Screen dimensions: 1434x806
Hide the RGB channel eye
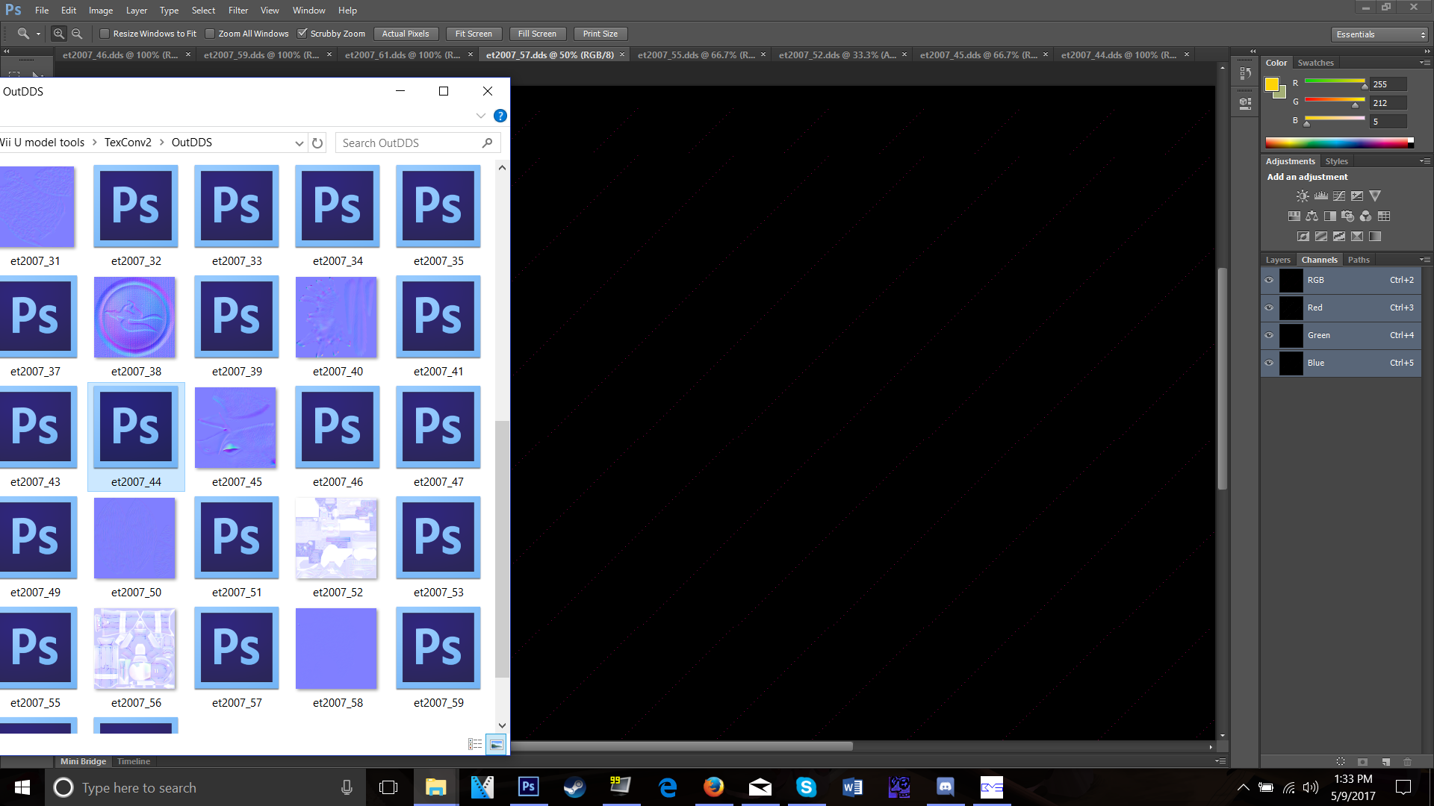(x=1269, y=280)
